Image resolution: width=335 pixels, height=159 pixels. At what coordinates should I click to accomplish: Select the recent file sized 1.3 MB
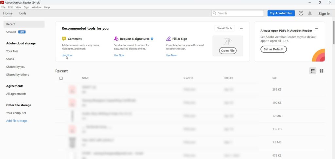point(190,142)
